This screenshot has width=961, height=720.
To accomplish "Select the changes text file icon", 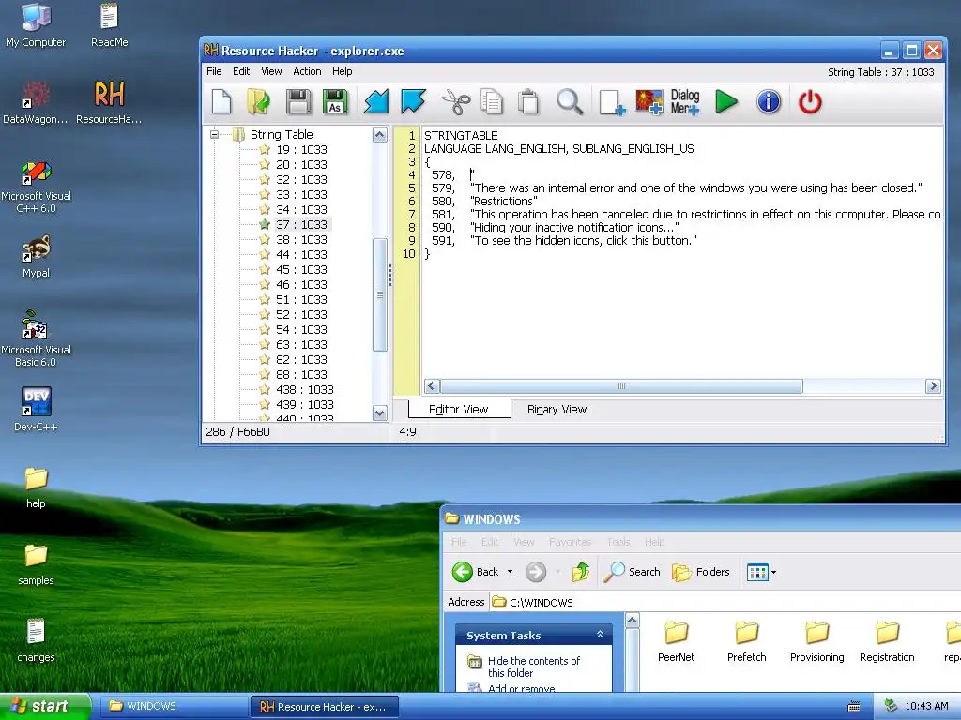I will click(36, 640).
